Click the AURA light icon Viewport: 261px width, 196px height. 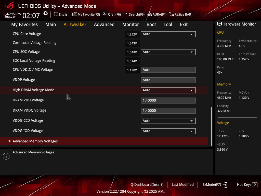149,14
